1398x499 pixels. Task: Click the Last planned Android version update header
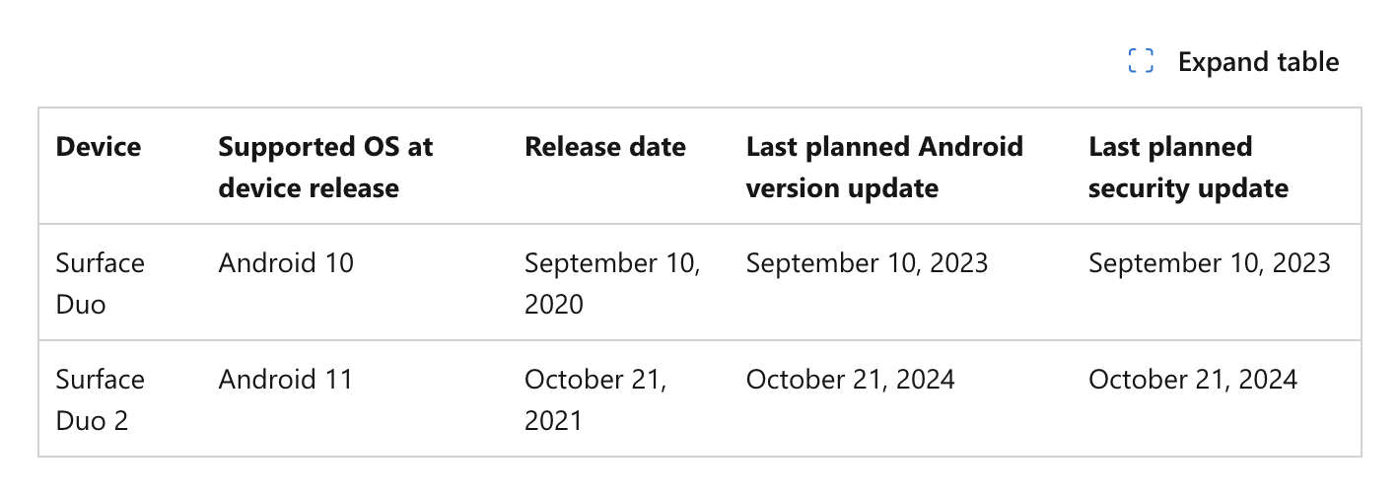coord(884,168)
